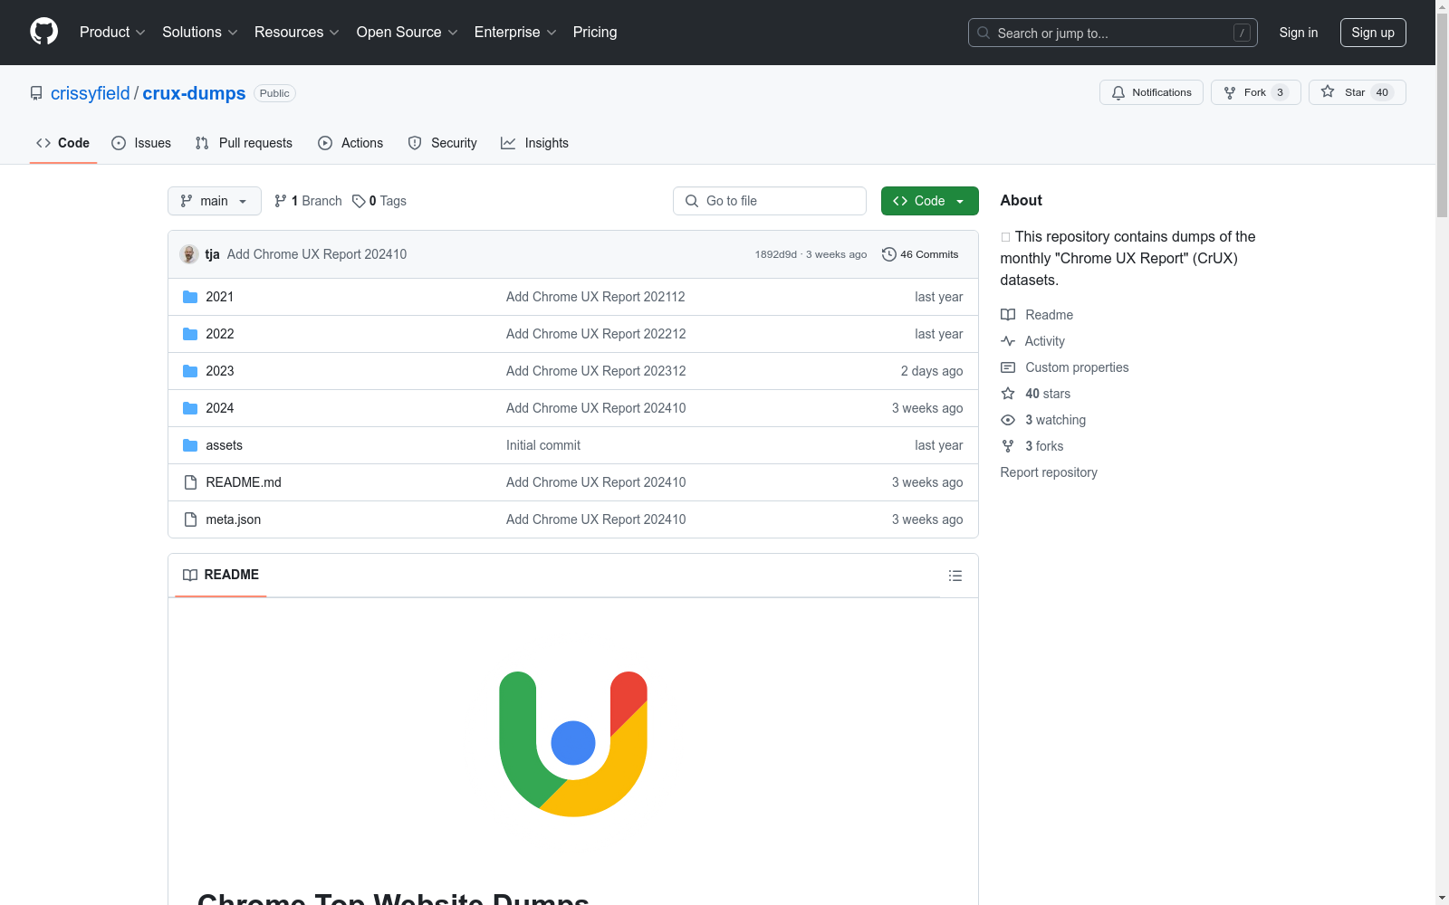This screenshot has height=905, width=1449.
Task: Click the GitHub logo icon
Action: pos(43,32)
